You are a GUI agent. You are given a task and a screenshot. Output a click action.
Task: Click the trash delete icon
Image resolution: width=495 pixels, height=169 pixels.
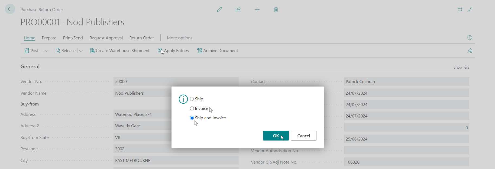click(x=276, y=9)
